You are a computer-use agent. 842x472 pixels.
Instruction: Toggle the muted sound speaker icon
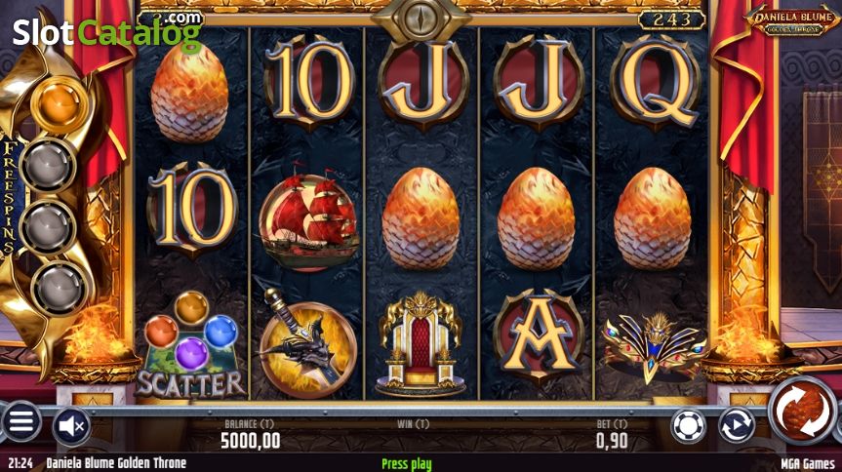pos(72,426)
